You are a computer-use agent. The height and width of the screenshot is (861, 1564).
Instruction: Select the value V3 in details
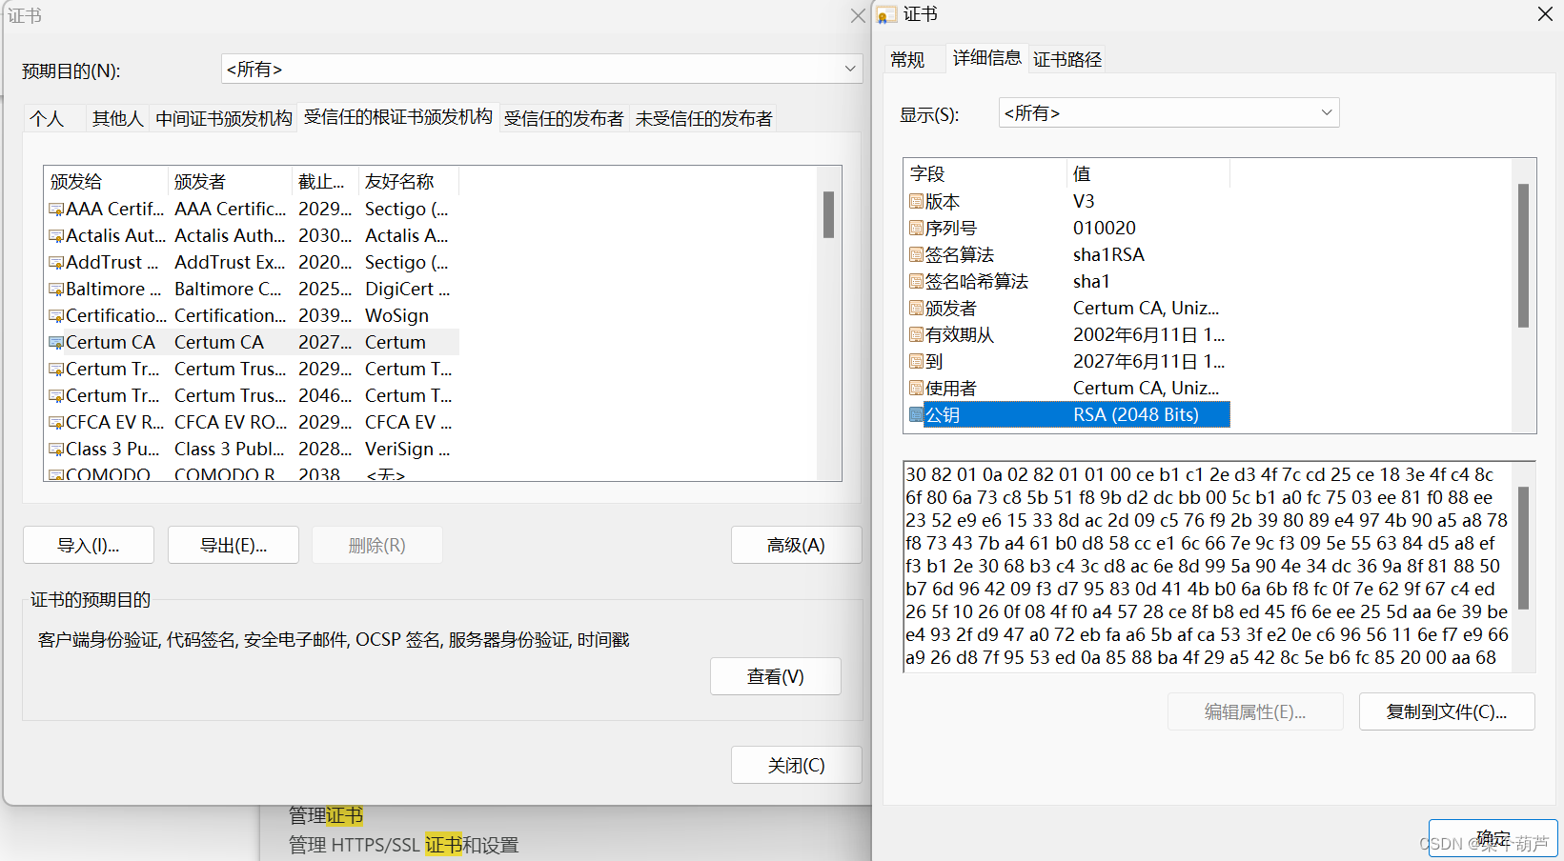[1084, 201]
